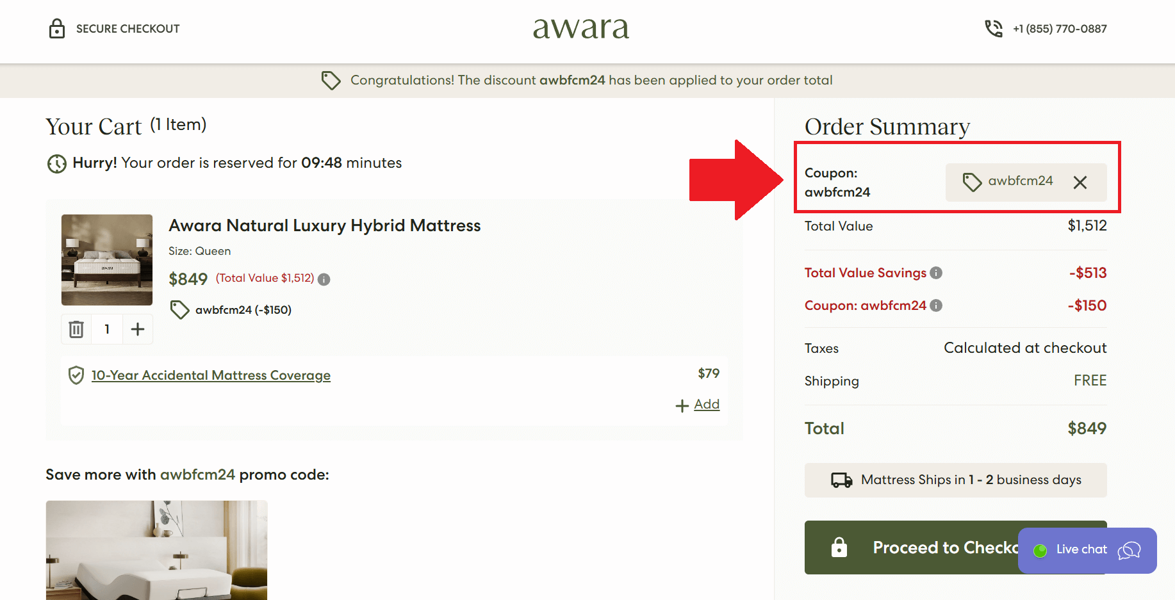Click the quantity field showing 1

(x=107, y=329)
